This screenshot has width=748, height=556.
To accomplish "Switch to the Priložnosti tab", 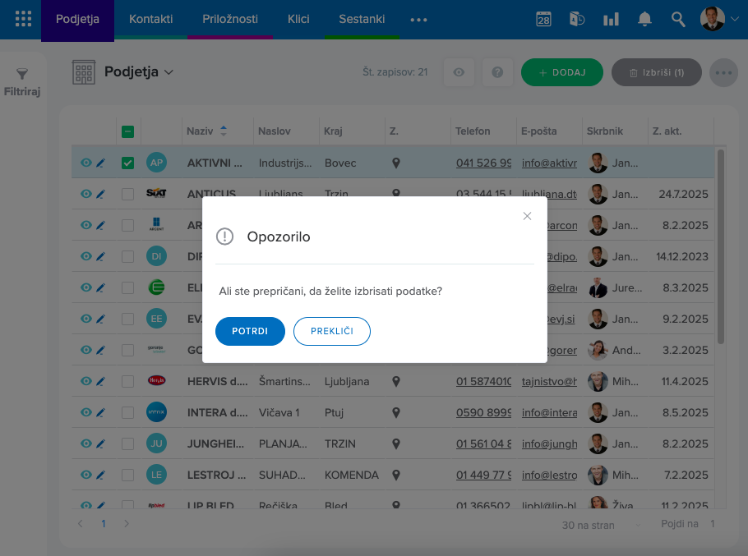I will (230, 19).
